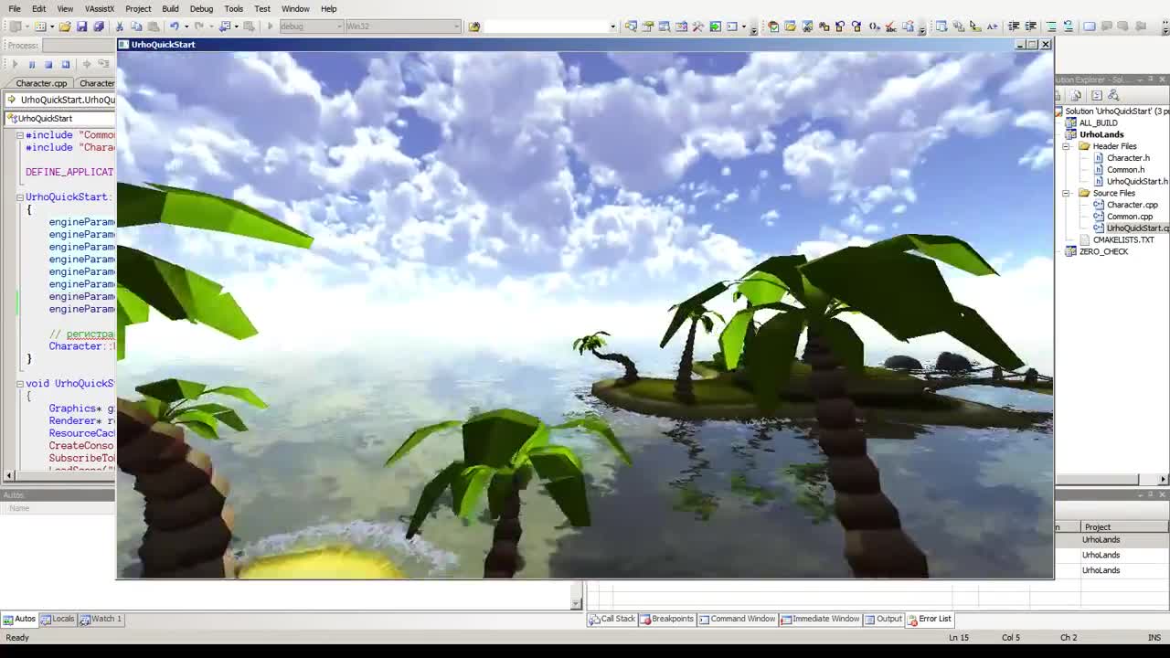This screenshot has width=1170, height=658.
Task: Start debugging with the green play icon
Action: [x=15, y=63]
